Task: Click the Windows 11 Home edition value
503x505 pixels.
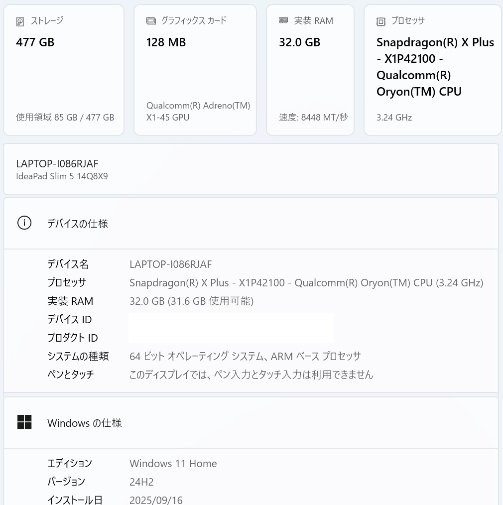Action: tap(173, 463)
